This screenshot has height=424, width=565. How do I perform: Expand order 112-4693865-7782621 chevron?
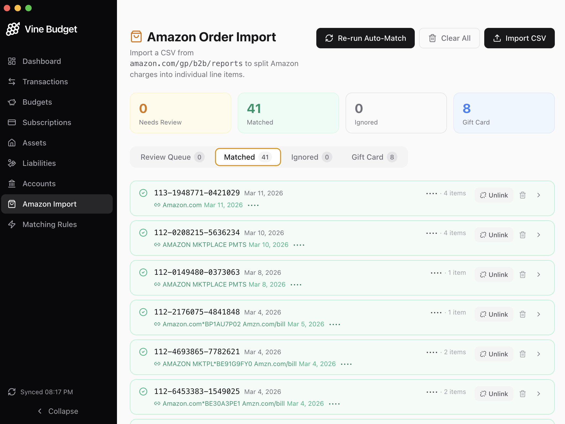click(539, 354)
